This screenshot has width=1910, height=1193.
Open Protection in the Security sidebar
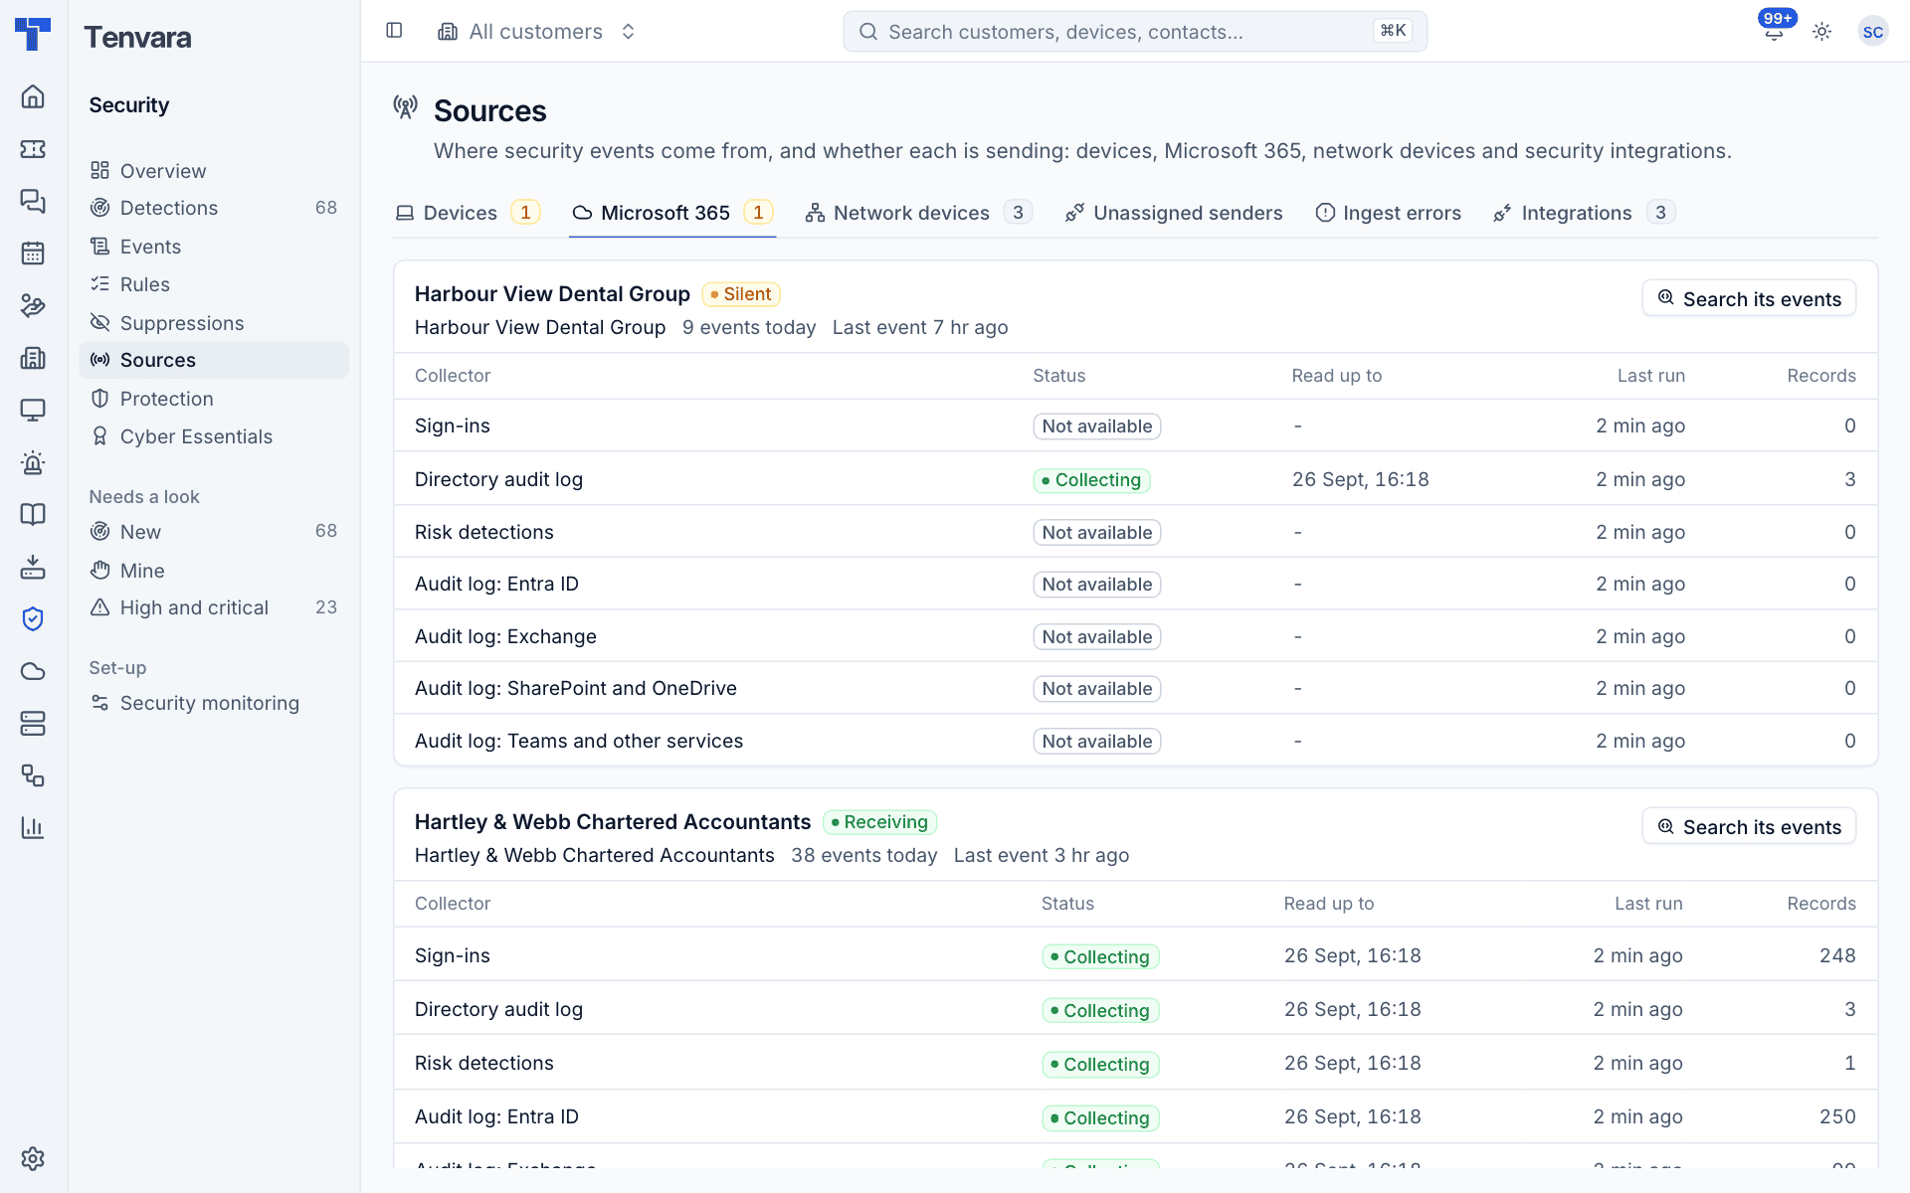214,399
